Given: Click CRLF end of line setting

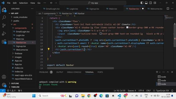Looking at the screenshot, I should click(148, 90).
